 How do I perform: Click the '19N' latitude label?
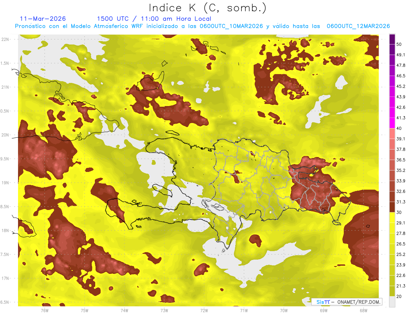pyautogui.click(x=5, y=183)
